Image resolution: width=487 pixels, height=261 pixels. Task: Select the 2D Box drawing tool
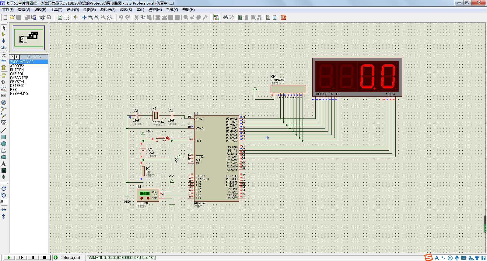coord(4,137)
